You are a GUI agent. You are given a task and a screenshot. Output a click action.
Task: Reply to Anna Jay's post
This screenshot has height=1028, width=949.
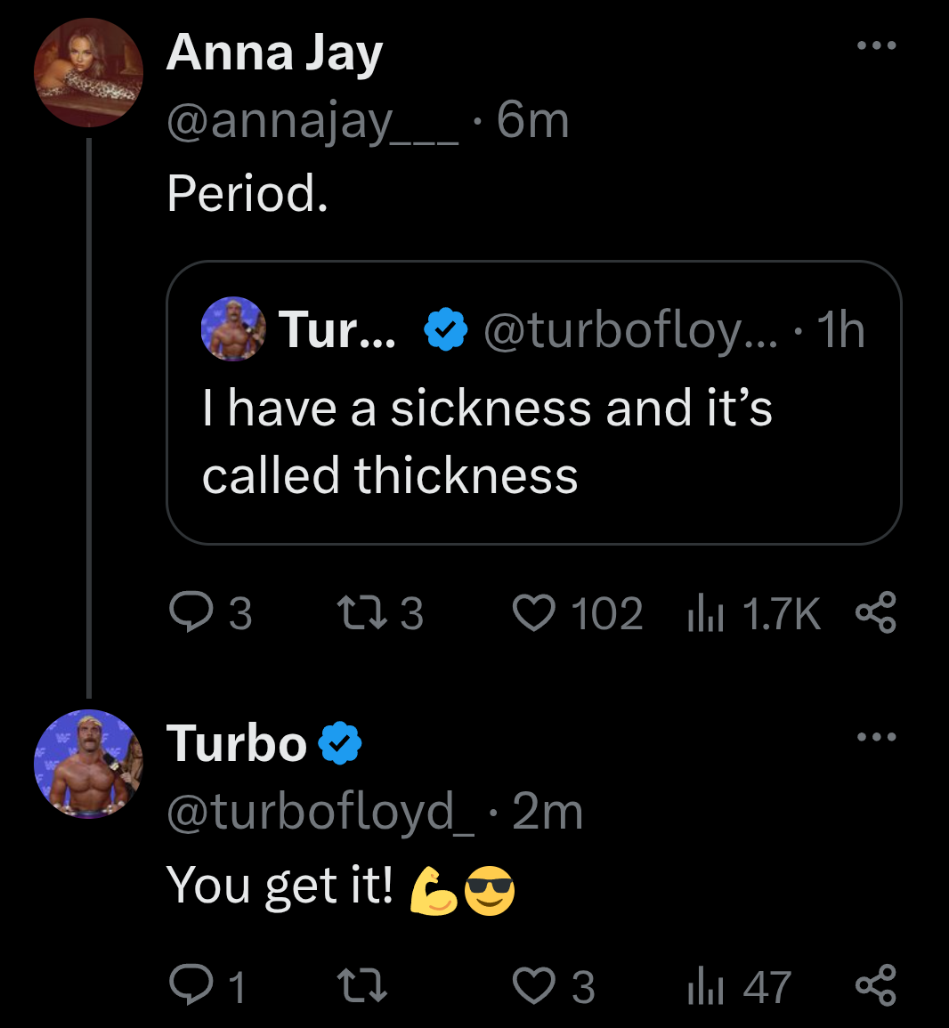pos(188,613)
